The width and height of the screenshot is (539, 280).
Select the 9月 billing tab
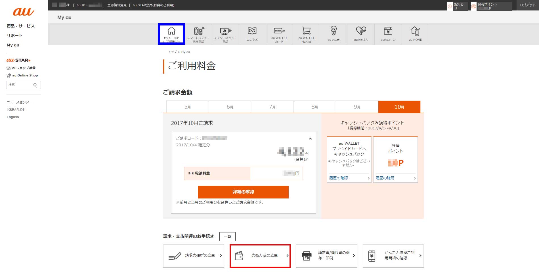coord(357,107)
